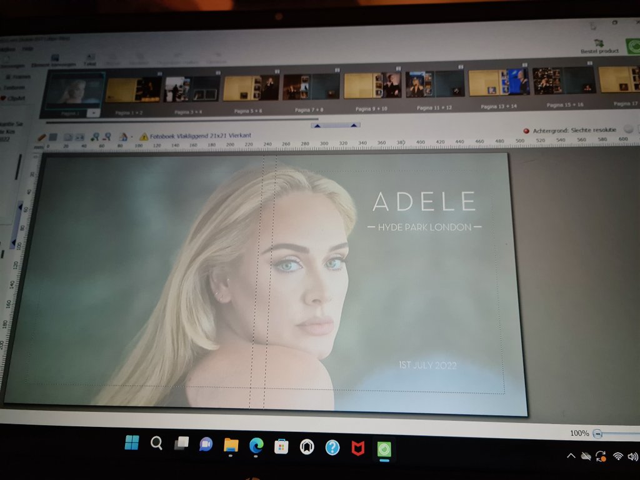Click the green photo book app taskbar icon

[x=384, y=449]
